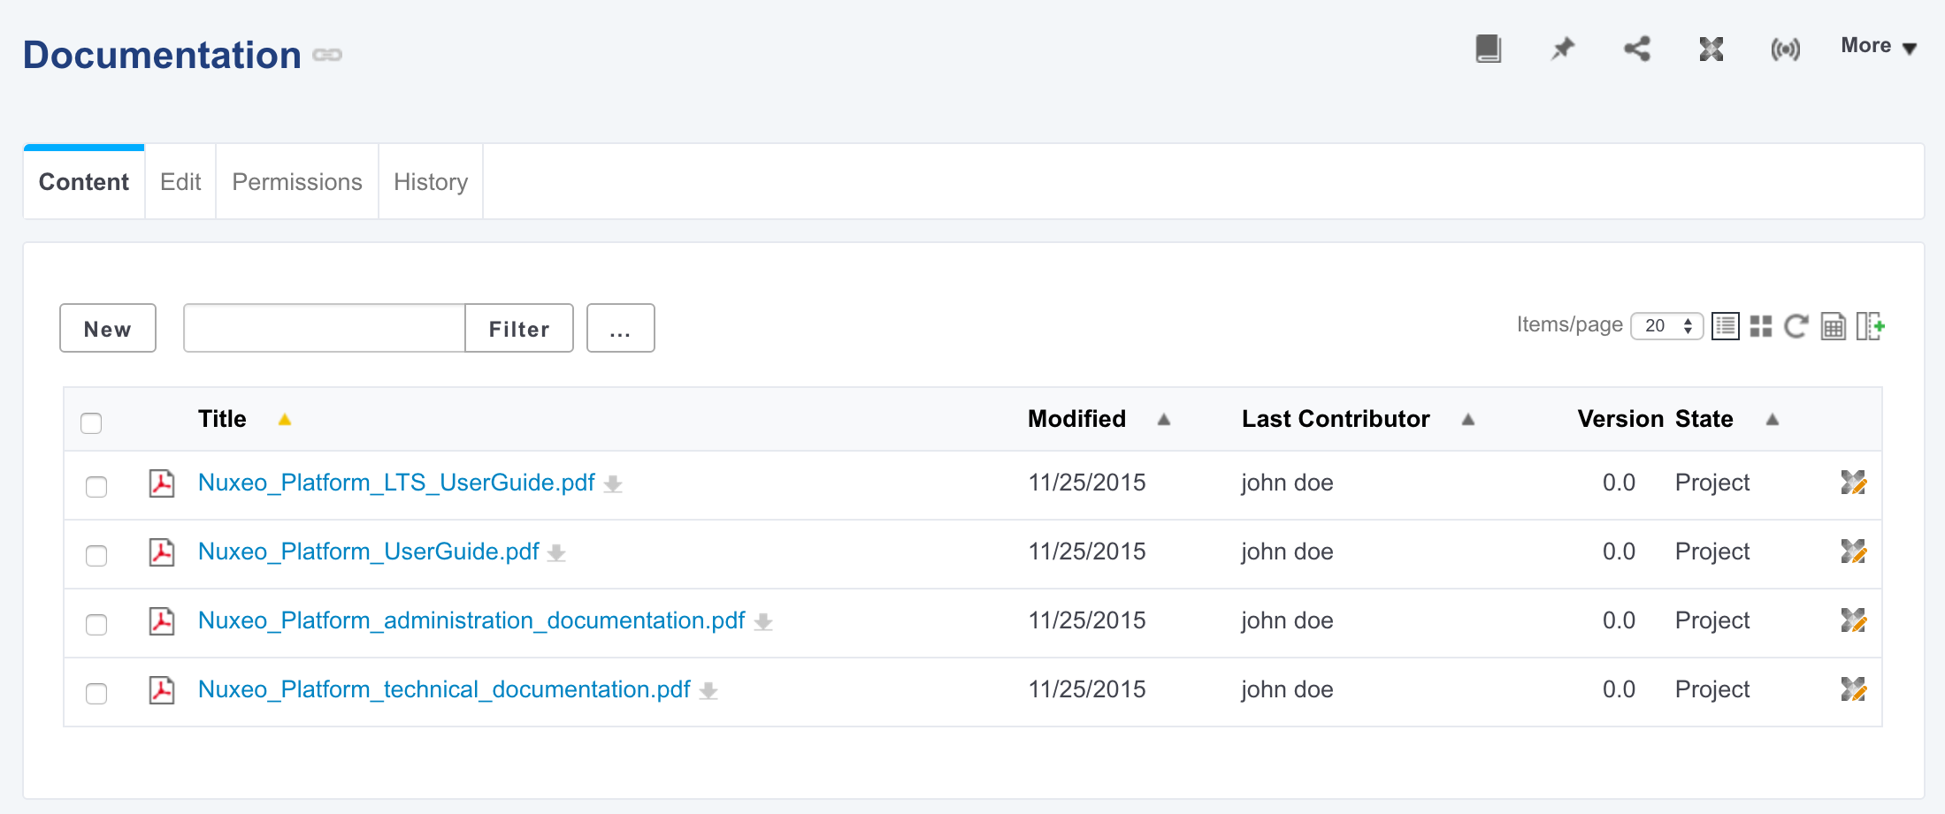Switch to thumbnail grid view icon
This screenshot has height=814, width=1945.
[1761, 326]
